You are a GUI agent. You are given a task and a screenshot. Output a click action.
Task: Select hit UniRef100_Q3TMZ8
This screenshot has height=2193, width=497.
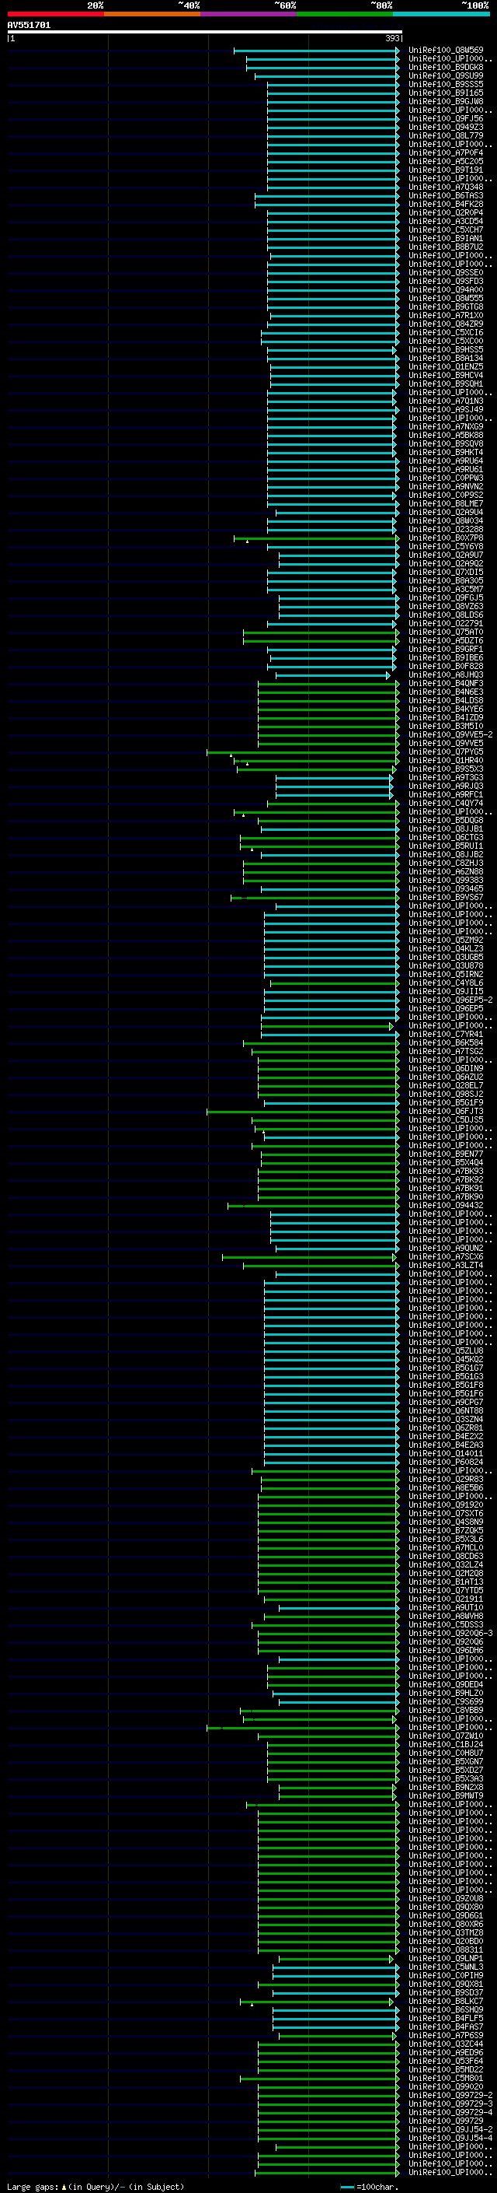point(446,1932)
